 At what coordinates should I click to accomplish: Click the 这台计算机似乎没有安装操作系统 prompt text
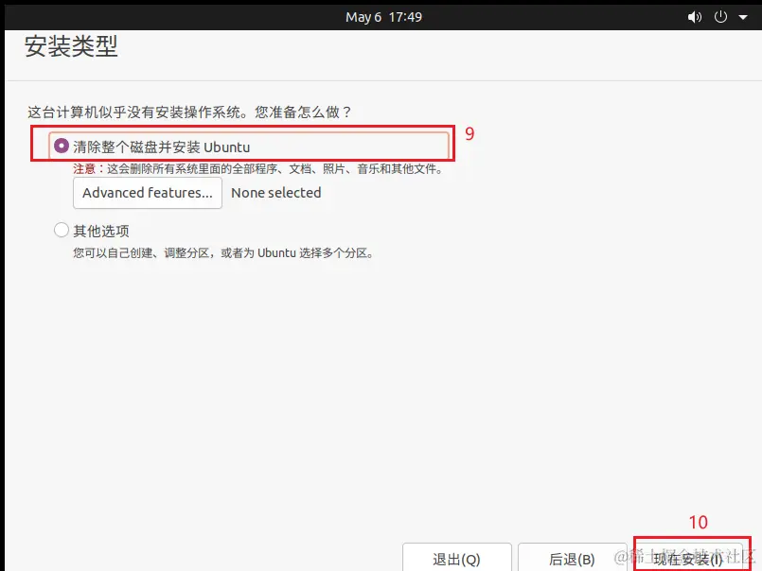click(189, 112)
